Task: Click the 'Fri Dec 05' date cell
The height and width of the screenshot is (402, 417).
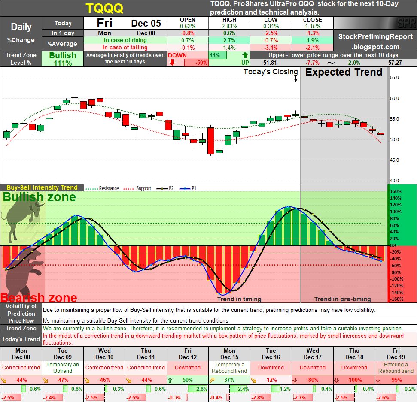Action: point(125,23)
